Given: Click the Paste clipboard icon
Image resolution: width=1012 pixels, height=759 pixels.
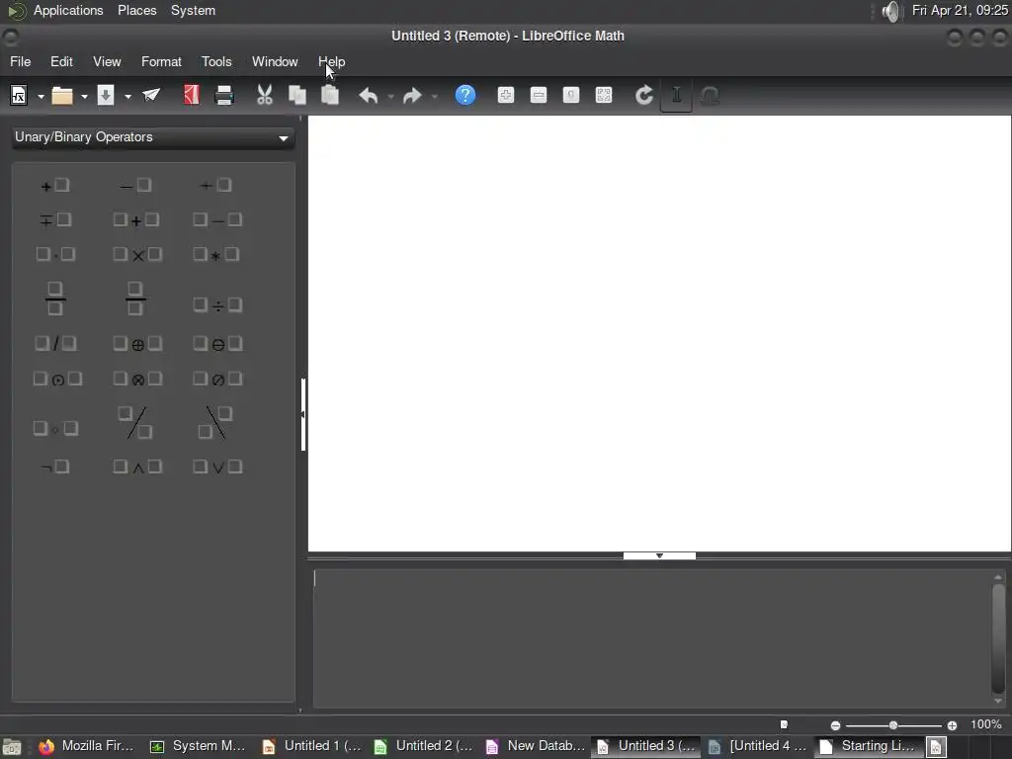Looking at the screenshot, I should (x=330, y=96).
